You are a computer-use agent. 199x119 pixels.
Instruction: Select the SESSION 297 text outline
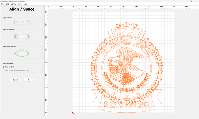pos(127,105)
